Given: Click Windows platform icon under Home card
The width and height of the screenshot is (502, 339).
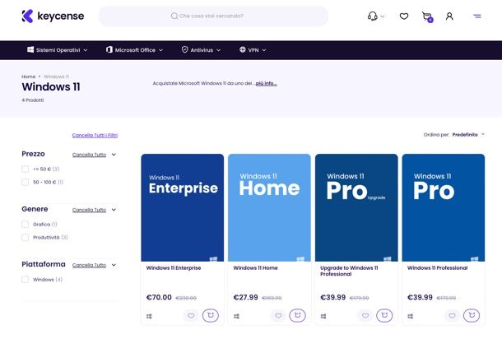Looking at the screenshot, I should (236, 316).
